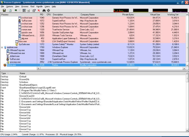Open System Information from the toolbar
This screenshot has height=137, width=189.
tap(16, 10)
